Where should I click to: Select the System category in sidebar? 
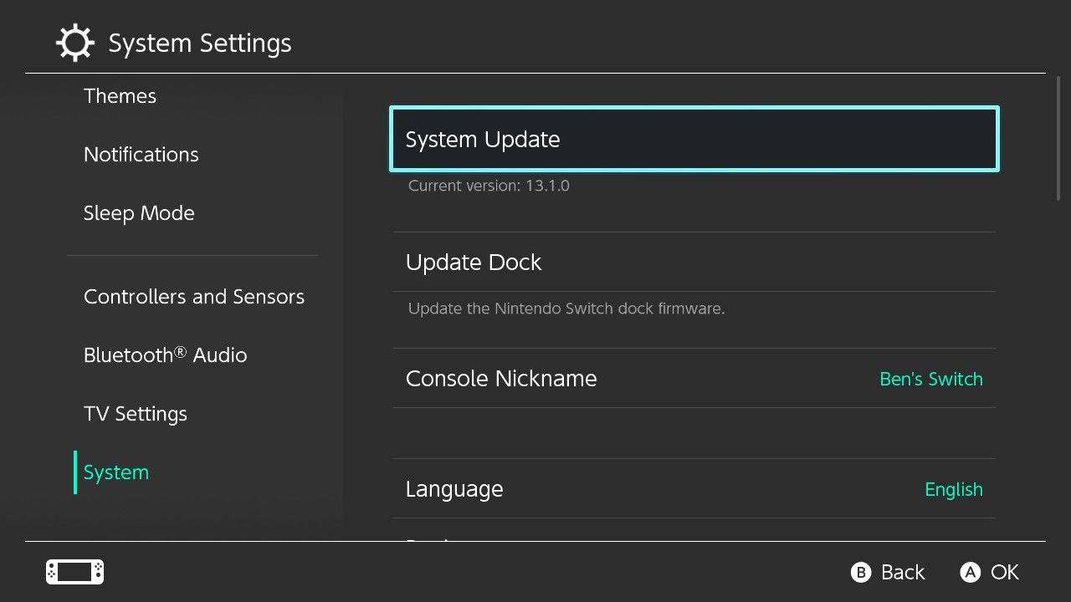coord(115,472)
